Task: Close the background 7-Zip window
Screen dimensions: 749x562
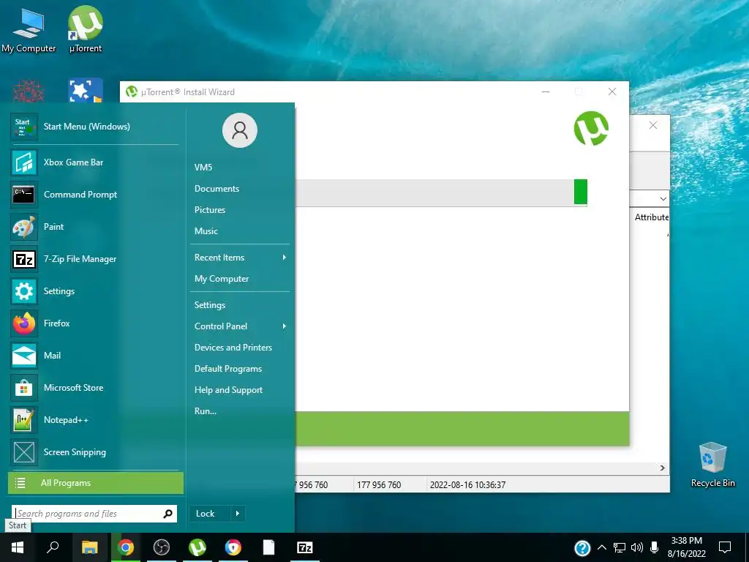Action: 653,125
